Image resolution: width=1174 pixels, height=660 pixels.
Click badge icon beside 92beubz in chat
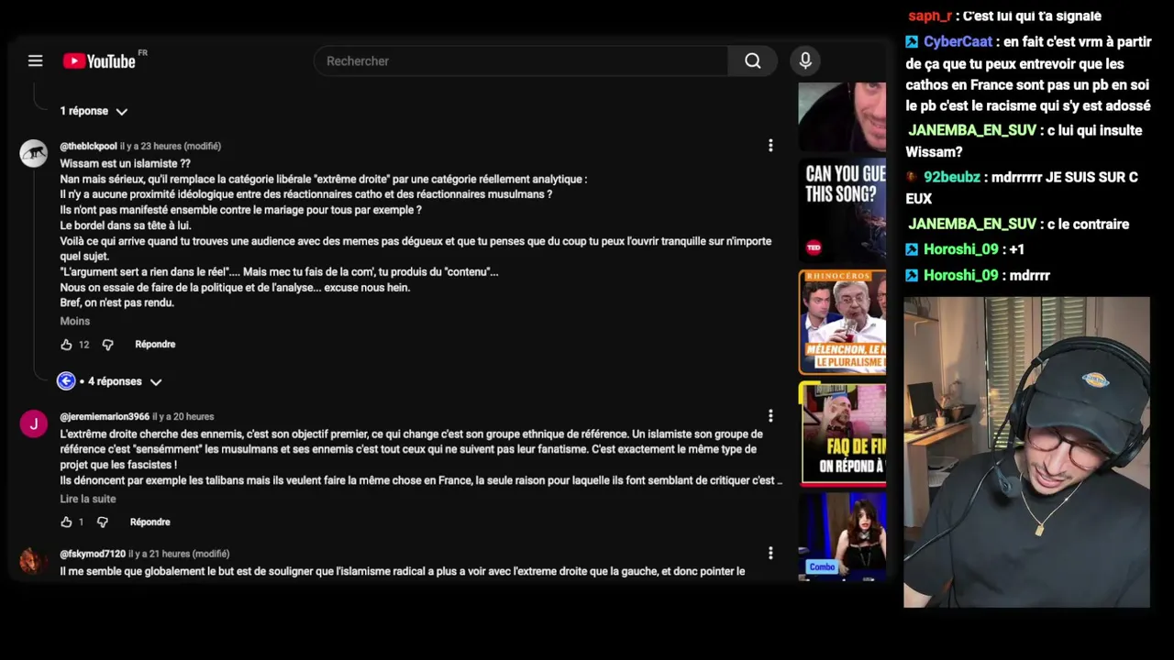[x=912, y=177]
